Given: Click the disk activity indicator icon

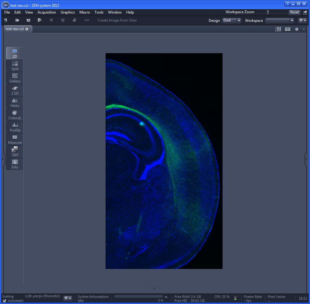Looking at the screenshot, I should coord(235,298).
